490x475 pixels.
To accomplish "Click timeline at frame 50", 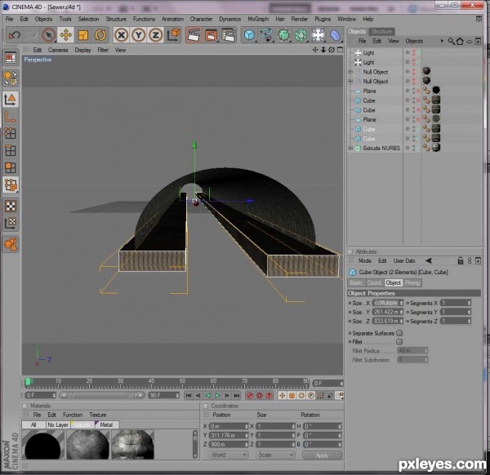I will pos(182,383).
